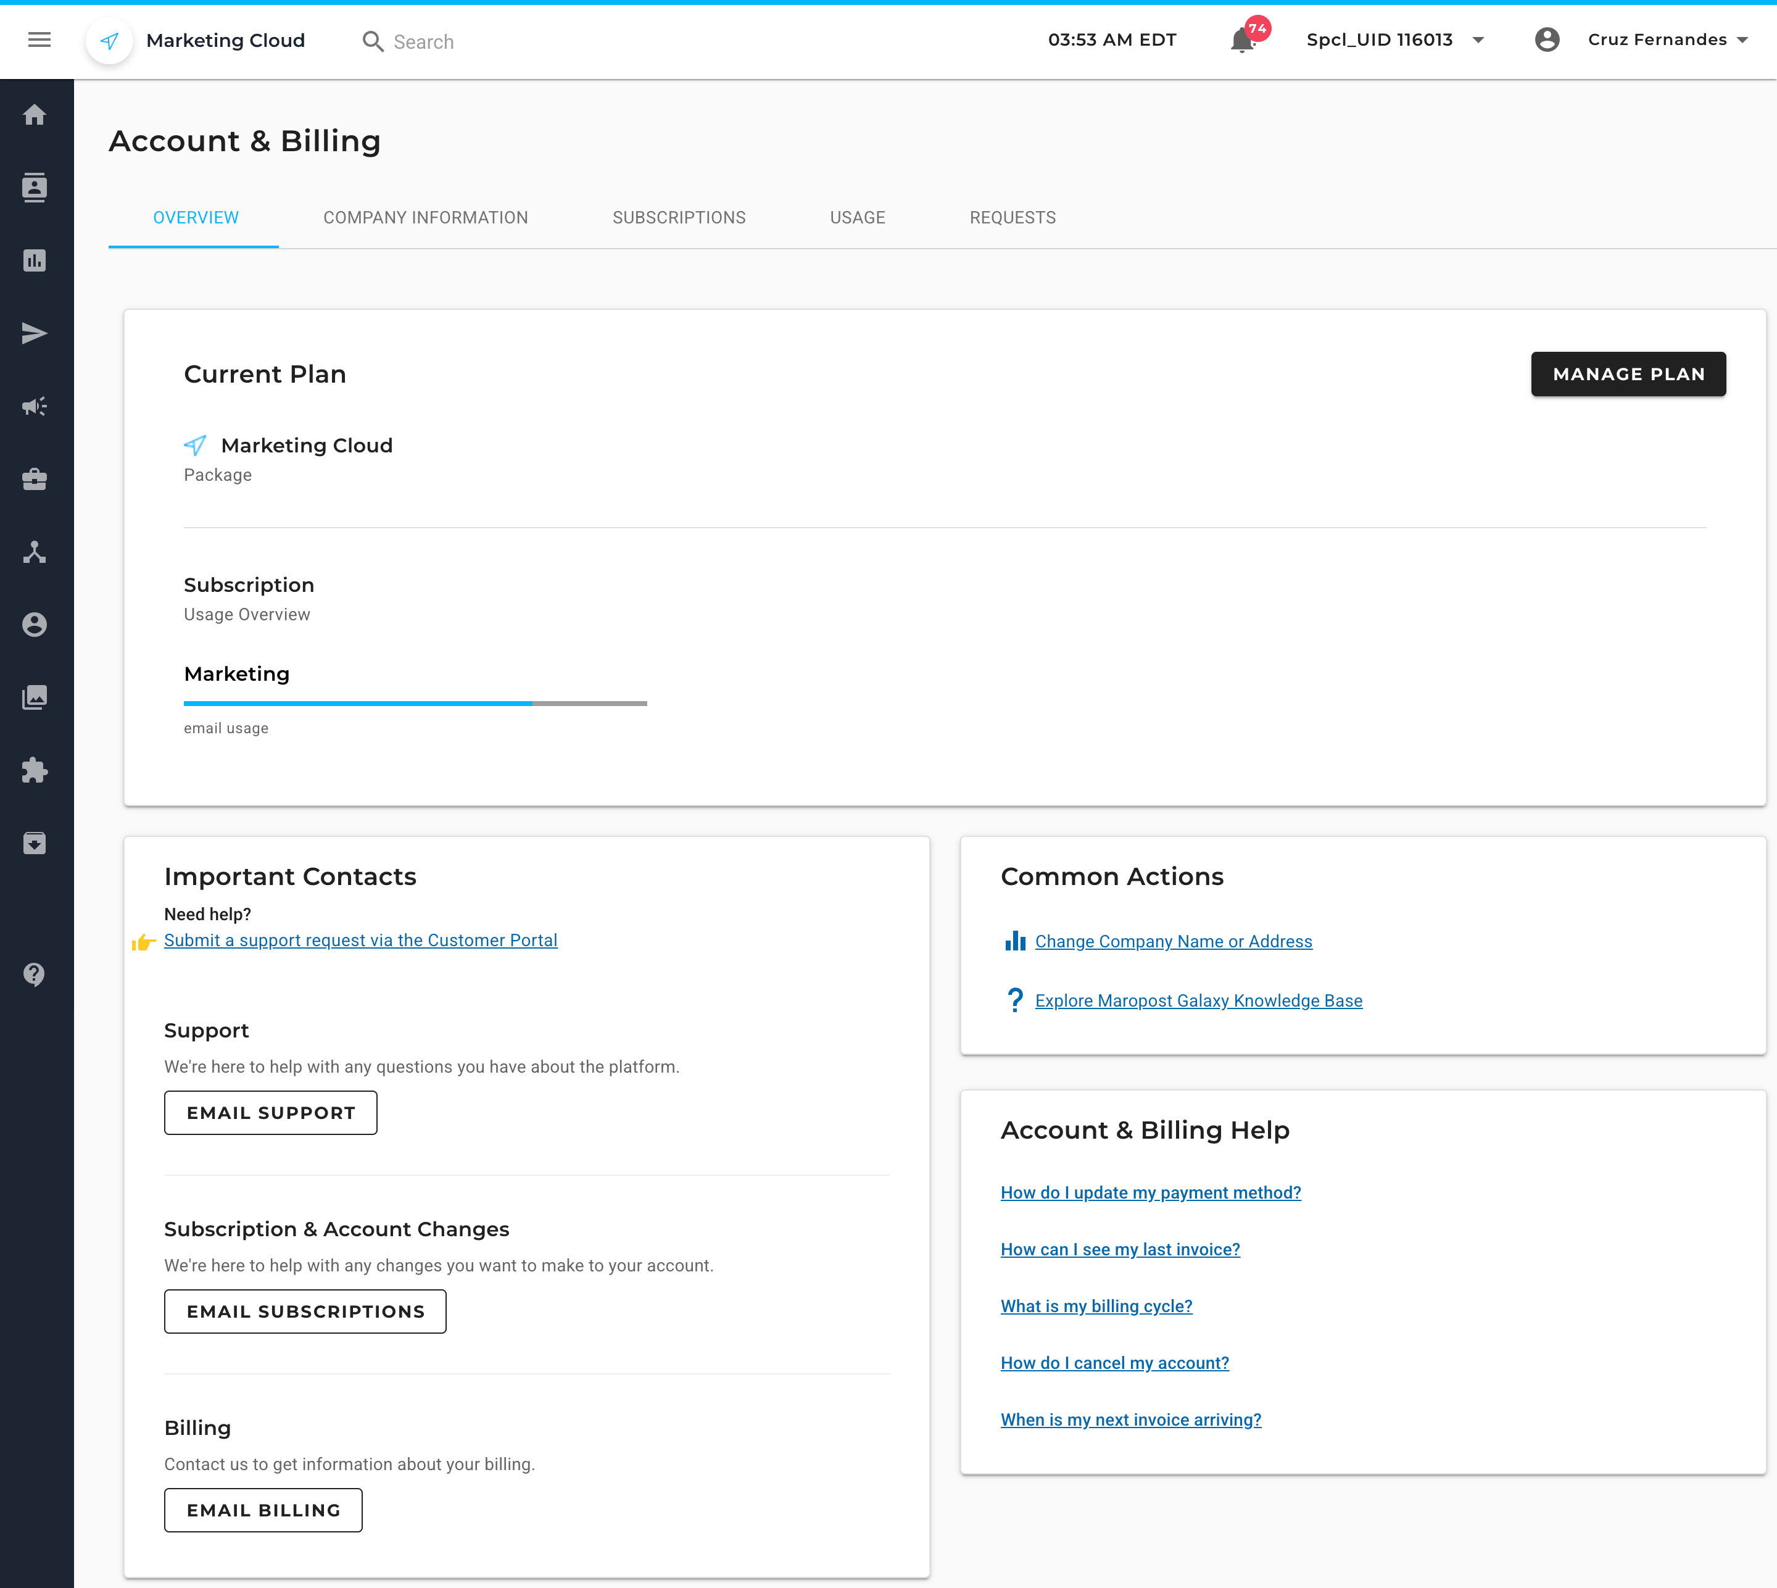Click the Manage Plan button
Screen dimensions: 1777x1588
[1627, 374]
